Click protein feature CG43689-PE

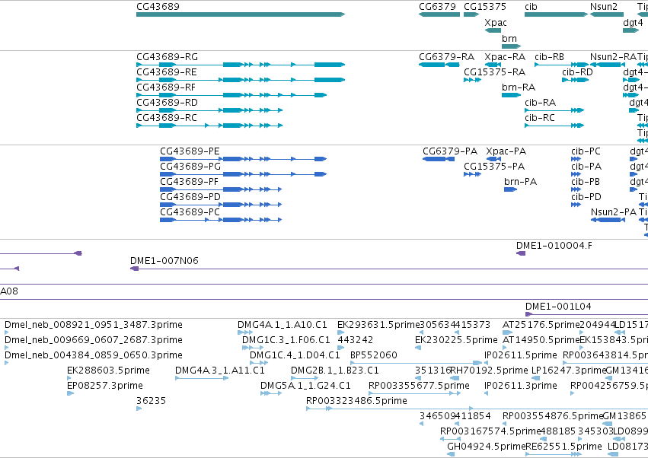244,159
